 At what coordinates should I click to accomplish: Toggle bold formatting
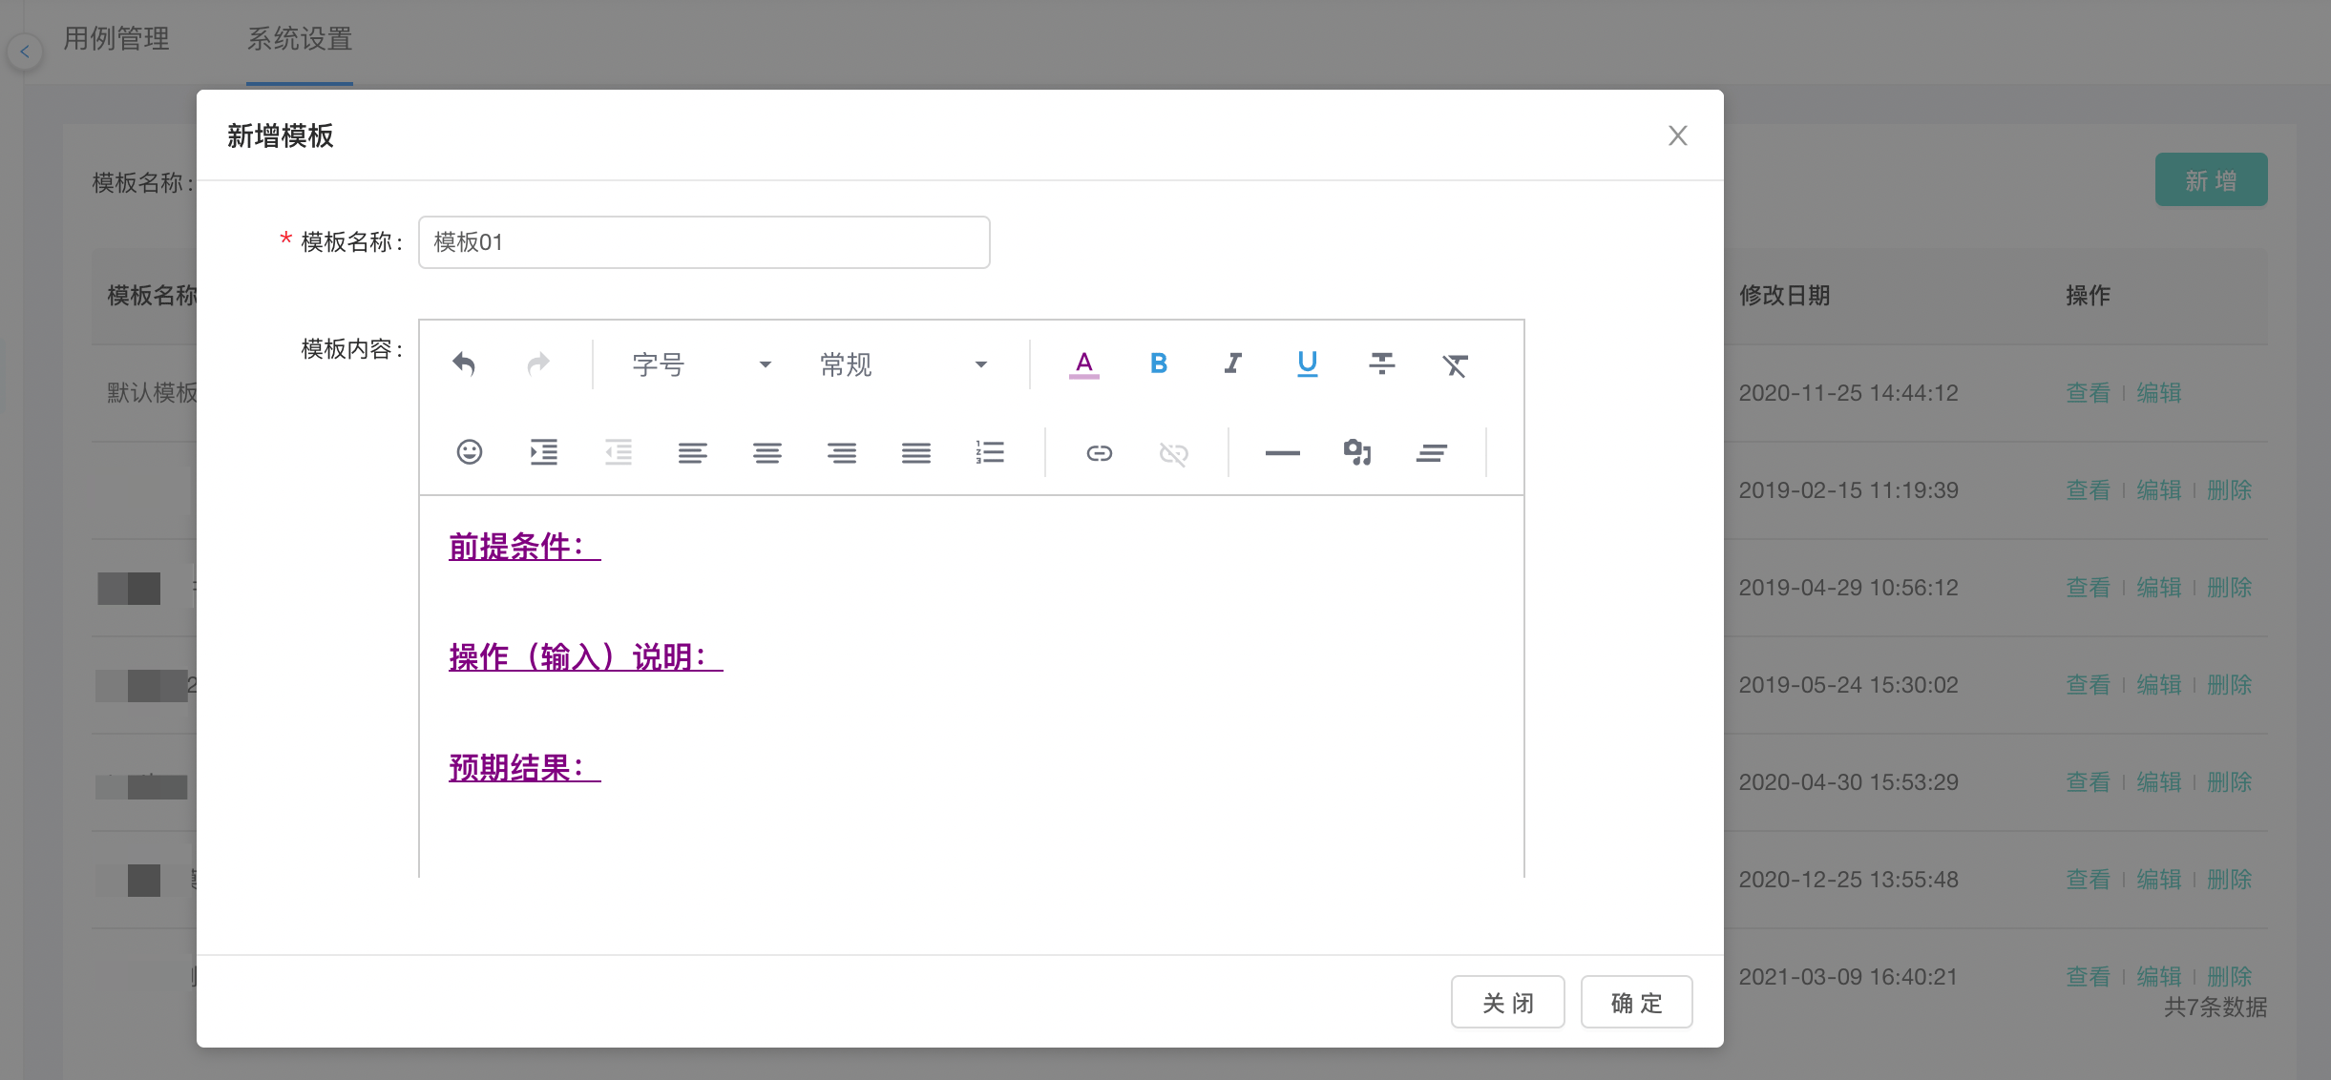click(1158, 363)
